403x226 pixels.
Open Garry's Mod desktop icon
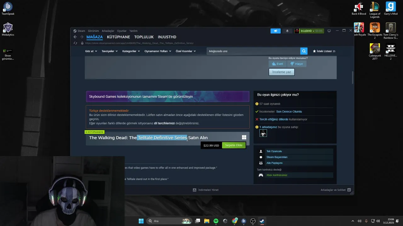click(391, 8)
